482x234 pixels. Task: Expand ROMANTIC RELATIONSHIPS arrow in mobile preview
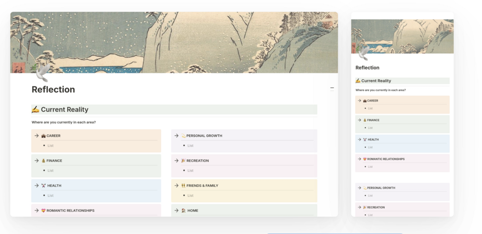[x=359, y=159]
